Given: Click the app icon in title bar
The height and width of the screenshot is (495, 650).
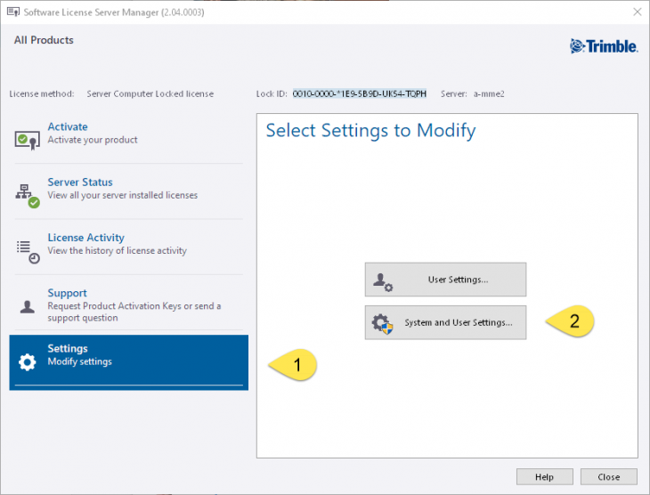Looking at the screenshot, I should pos(13,12).
